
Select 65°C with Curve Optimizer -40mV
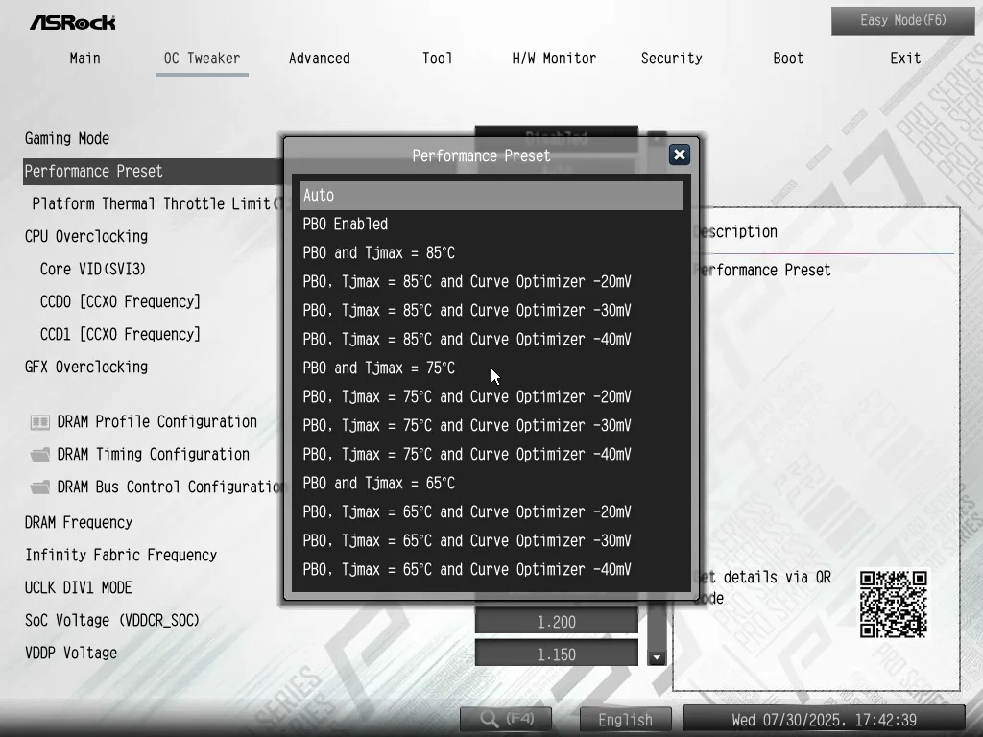491,570
